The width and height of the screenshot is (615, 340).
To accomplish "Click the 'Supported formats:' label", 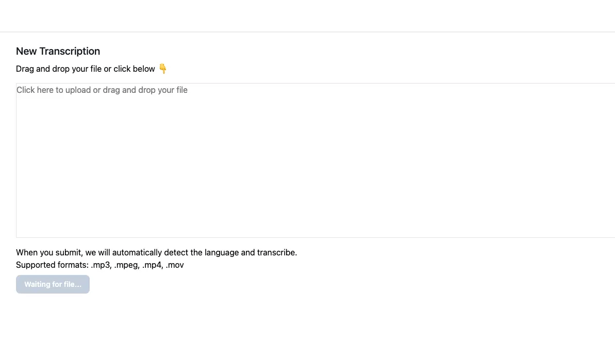I will 52,265.
